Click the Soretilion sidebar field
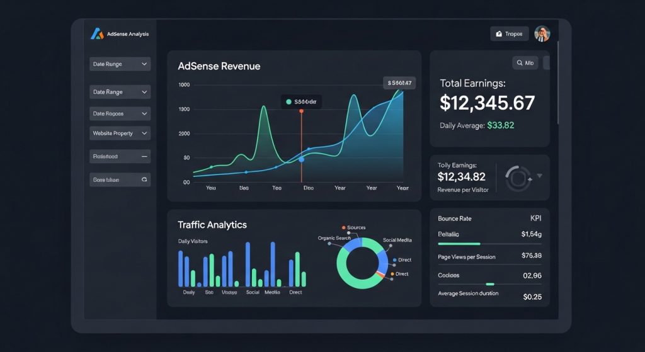Screen dimensions: 645x352 pos(120,179)
